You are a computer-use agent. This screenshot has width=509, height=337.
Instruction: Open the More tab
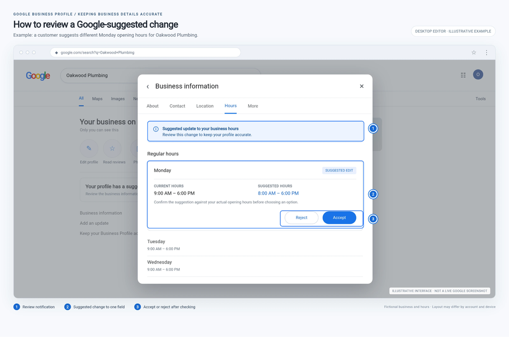pos(253,106)
